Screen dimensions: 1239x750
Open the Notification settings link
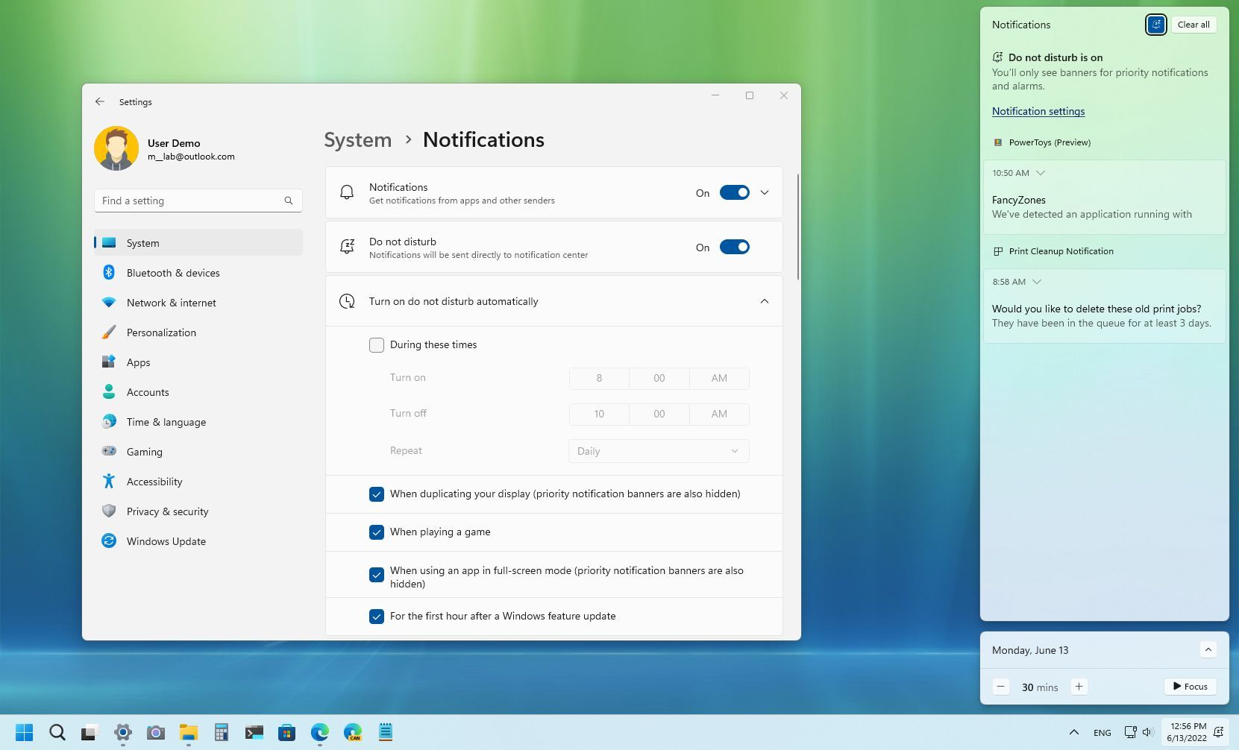pyautogui.click(x=1038, y=111)
